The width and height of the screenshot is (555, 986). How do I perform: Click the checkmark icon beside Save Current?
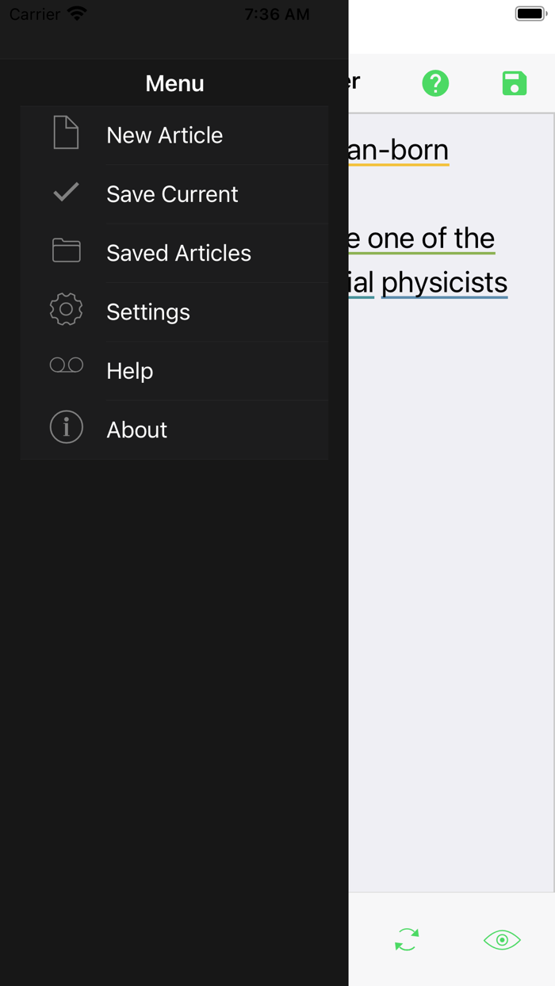[x=66, y=193]
